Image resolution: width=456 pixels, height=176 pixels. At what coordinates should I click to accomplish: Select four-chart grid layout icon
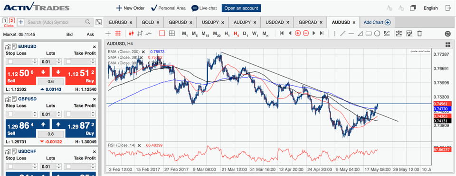(x=172, y=34)
